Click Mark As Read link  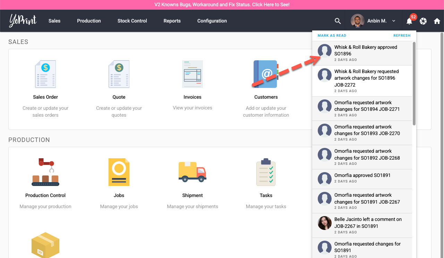[332, 36]
